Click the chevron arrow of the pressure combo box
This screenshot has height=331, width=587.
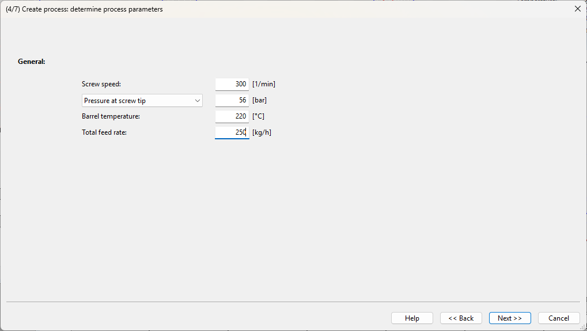[197, 101]
